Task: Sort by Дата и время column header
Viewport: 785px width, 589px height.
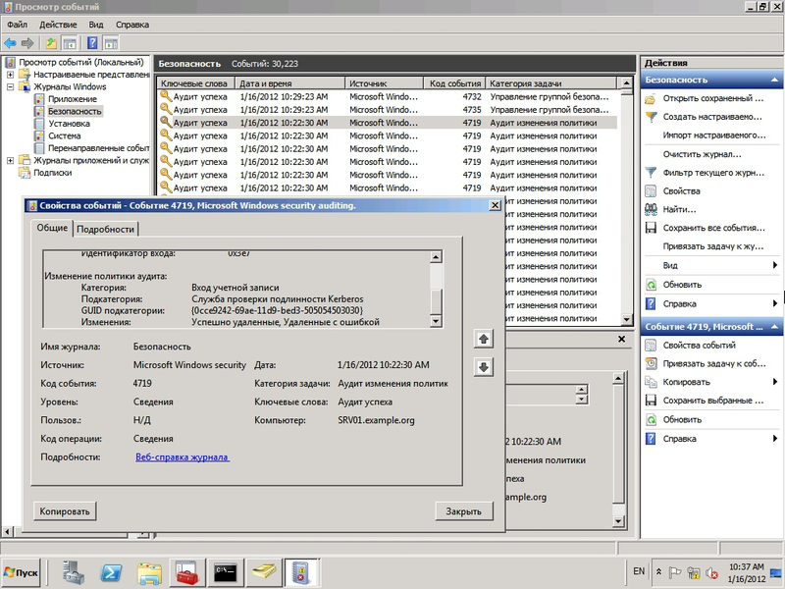Action: [290, 83]
